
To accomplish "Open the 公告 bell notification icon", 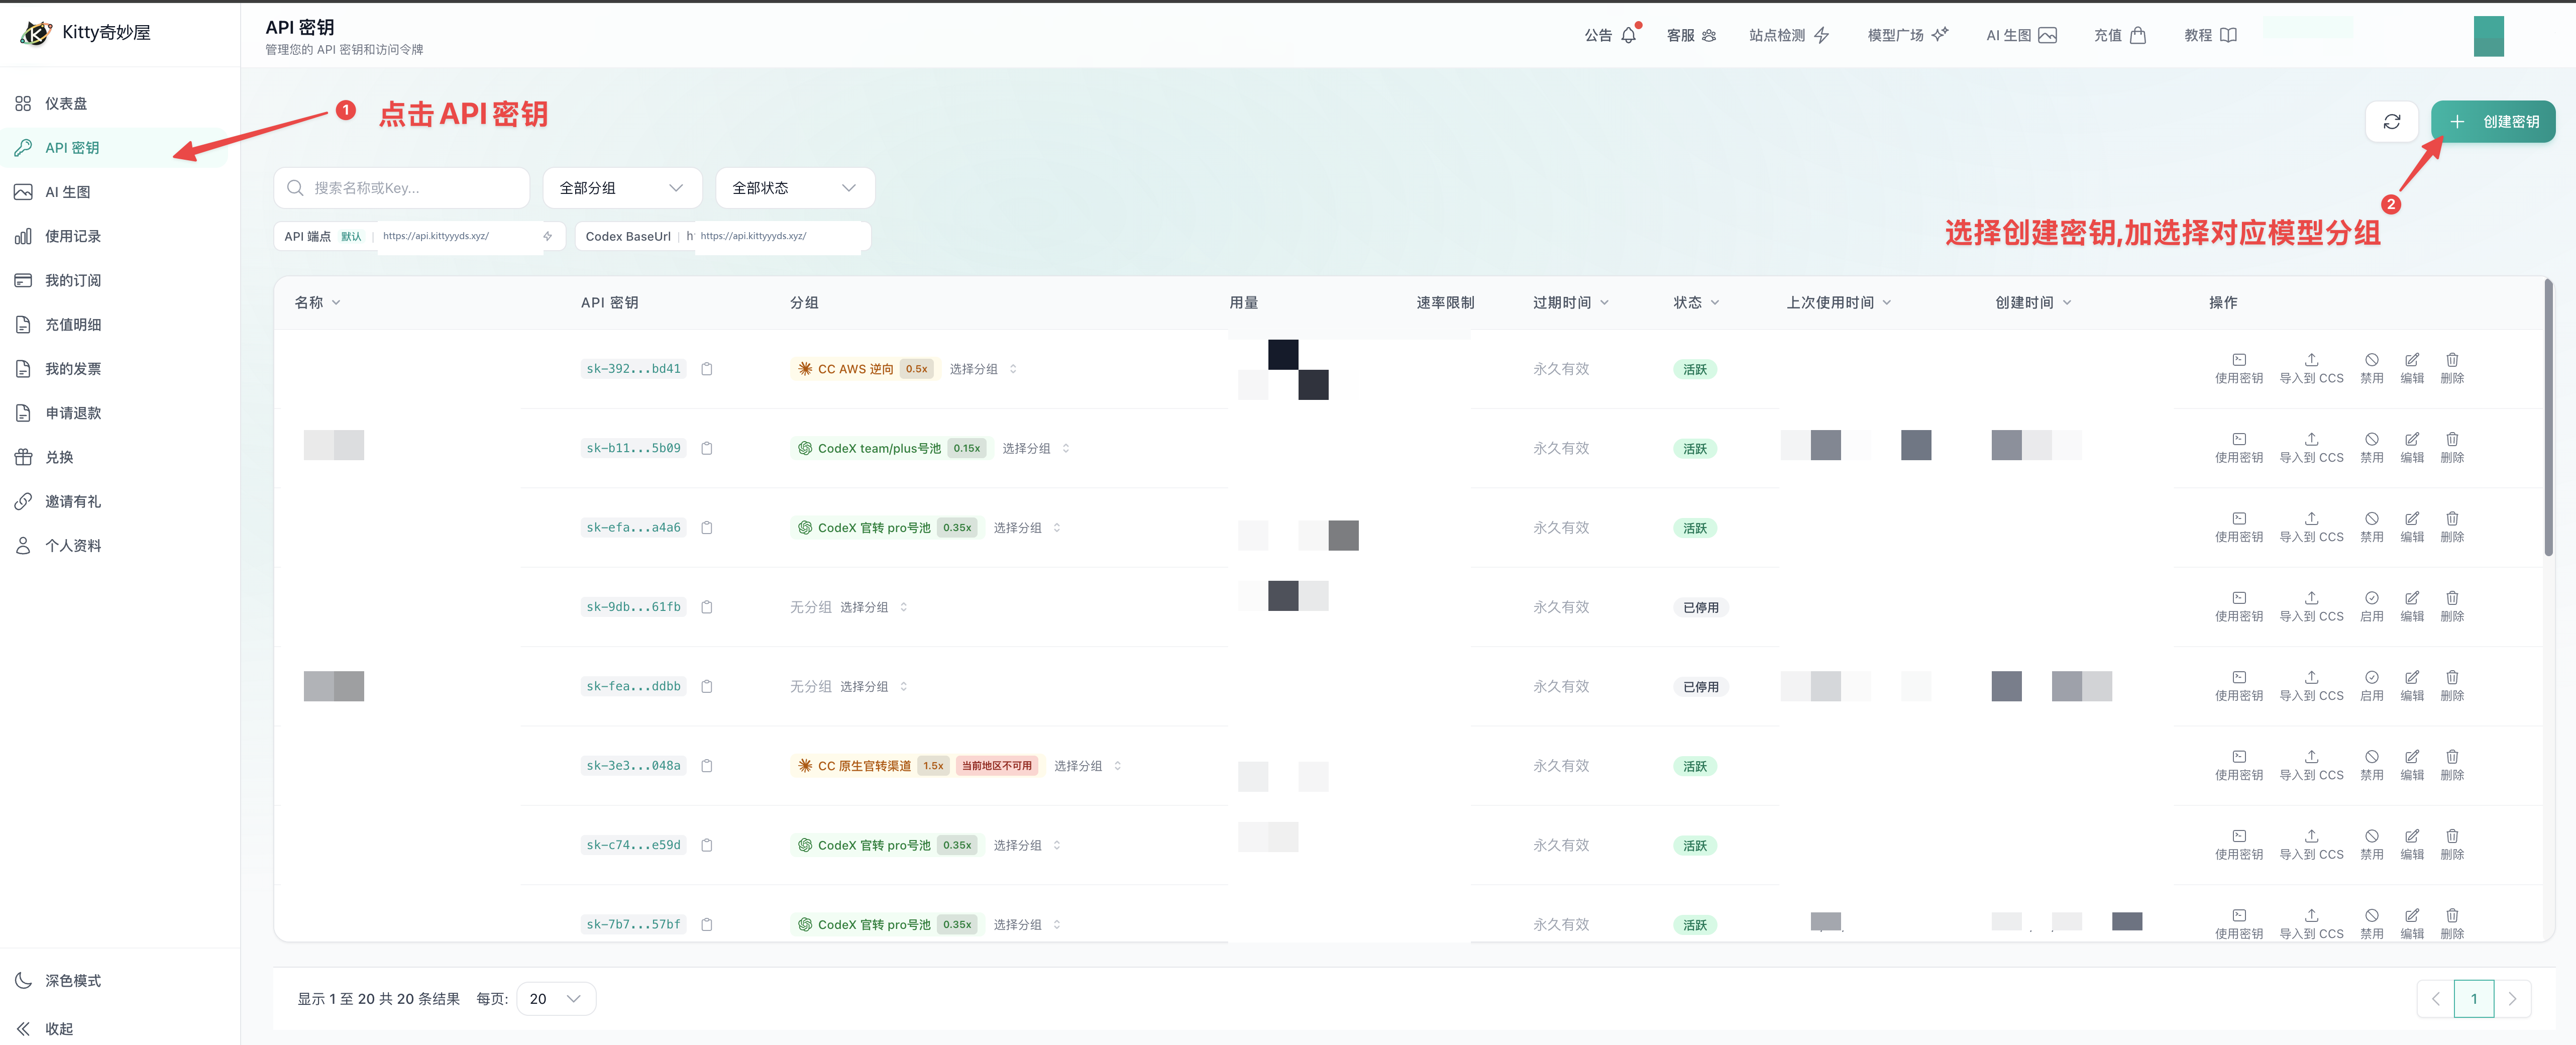I will click(1629, 35).
